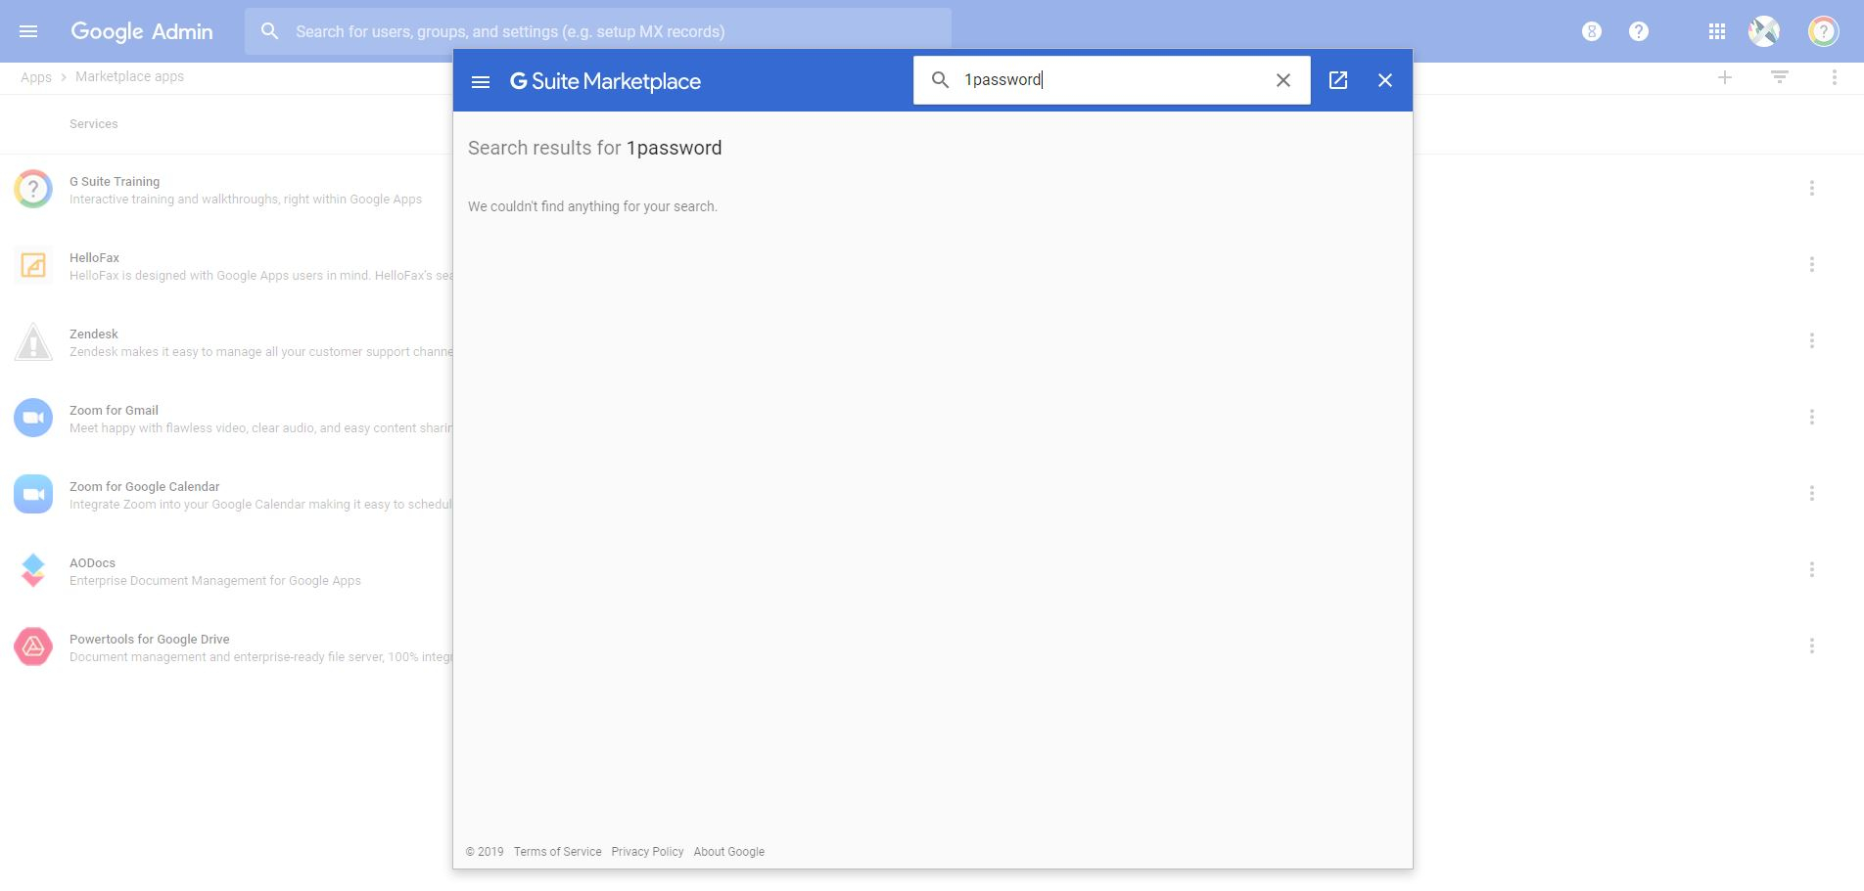Viewport: 1864px width, 891px height.
Task: Open the filter icon in the toolbar
Action: (1780, 76)
